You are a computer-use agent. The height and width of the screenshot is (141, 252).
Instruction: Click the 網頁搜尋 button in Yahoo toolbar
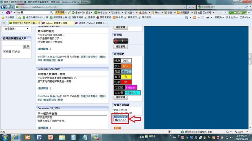[59, 13]
